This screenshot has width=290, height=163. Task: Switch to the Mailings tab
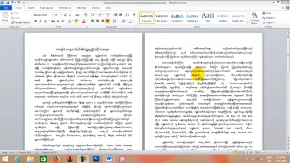[81, 8]
